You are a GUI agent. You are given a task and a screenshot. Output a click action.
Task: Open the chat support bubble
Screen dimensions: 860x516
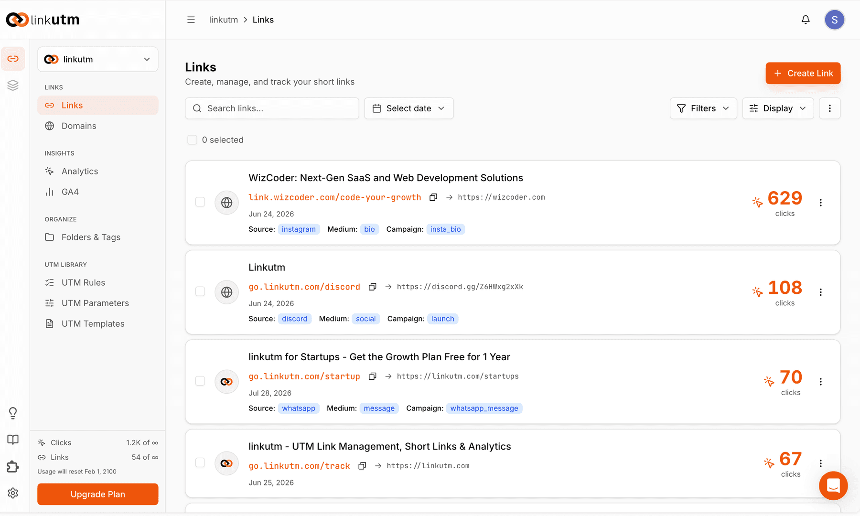click(x=833, y=486)
